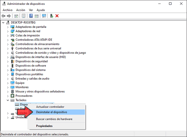Open the Ver menu

tap(31, 10)
